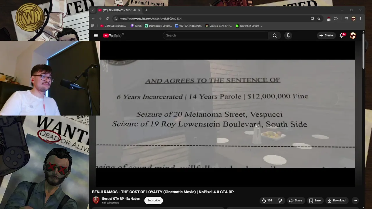View site information icon in address bar
372x209 pixels.
tap(116, 19)
